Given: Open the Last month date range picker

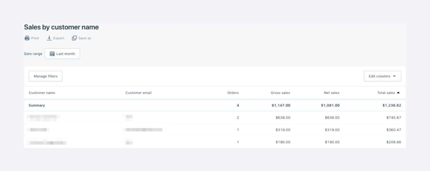Looking at the screenshot, I should click(x=62, y=53).
